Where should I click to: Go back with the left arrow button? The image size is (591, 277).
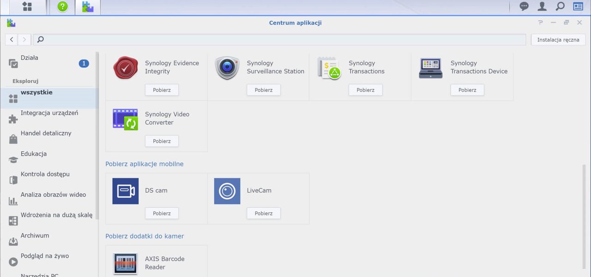12,40
